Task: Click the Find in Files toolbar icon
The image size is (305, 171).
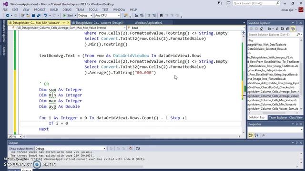Action: point(126,16)
